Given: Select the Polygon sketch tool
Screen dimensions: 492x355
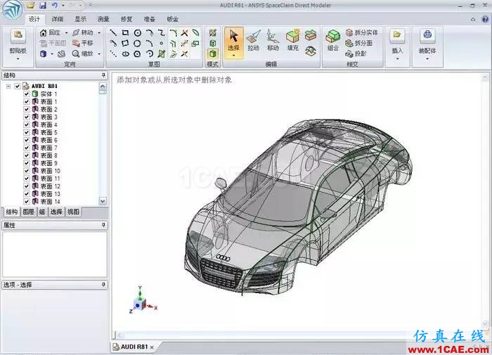Looking at the screenshot, I should pos(137,53).
